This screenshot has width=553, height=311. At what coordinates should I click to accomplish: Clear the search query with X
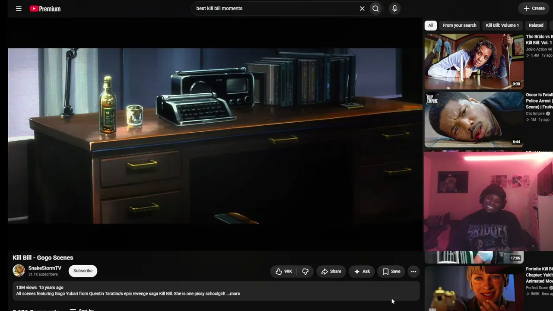(362, 9)
